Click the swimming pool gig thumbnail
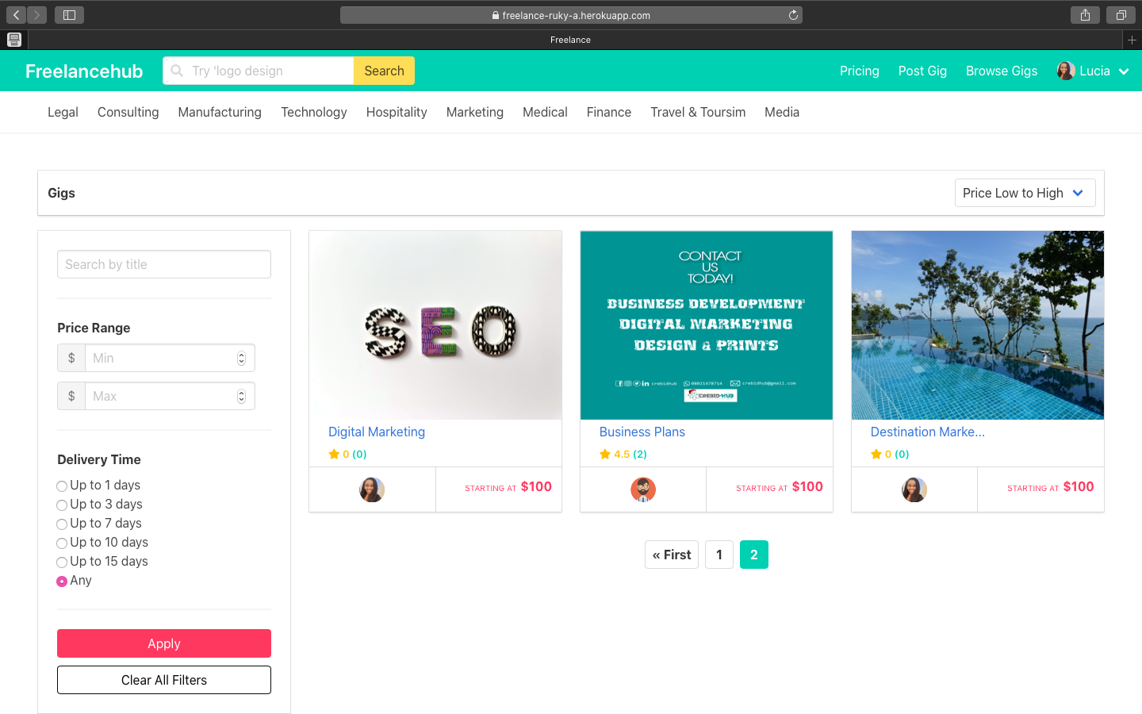Viewport: 1142px width, 714px height. pyautogui.click(x=977, y=325)
